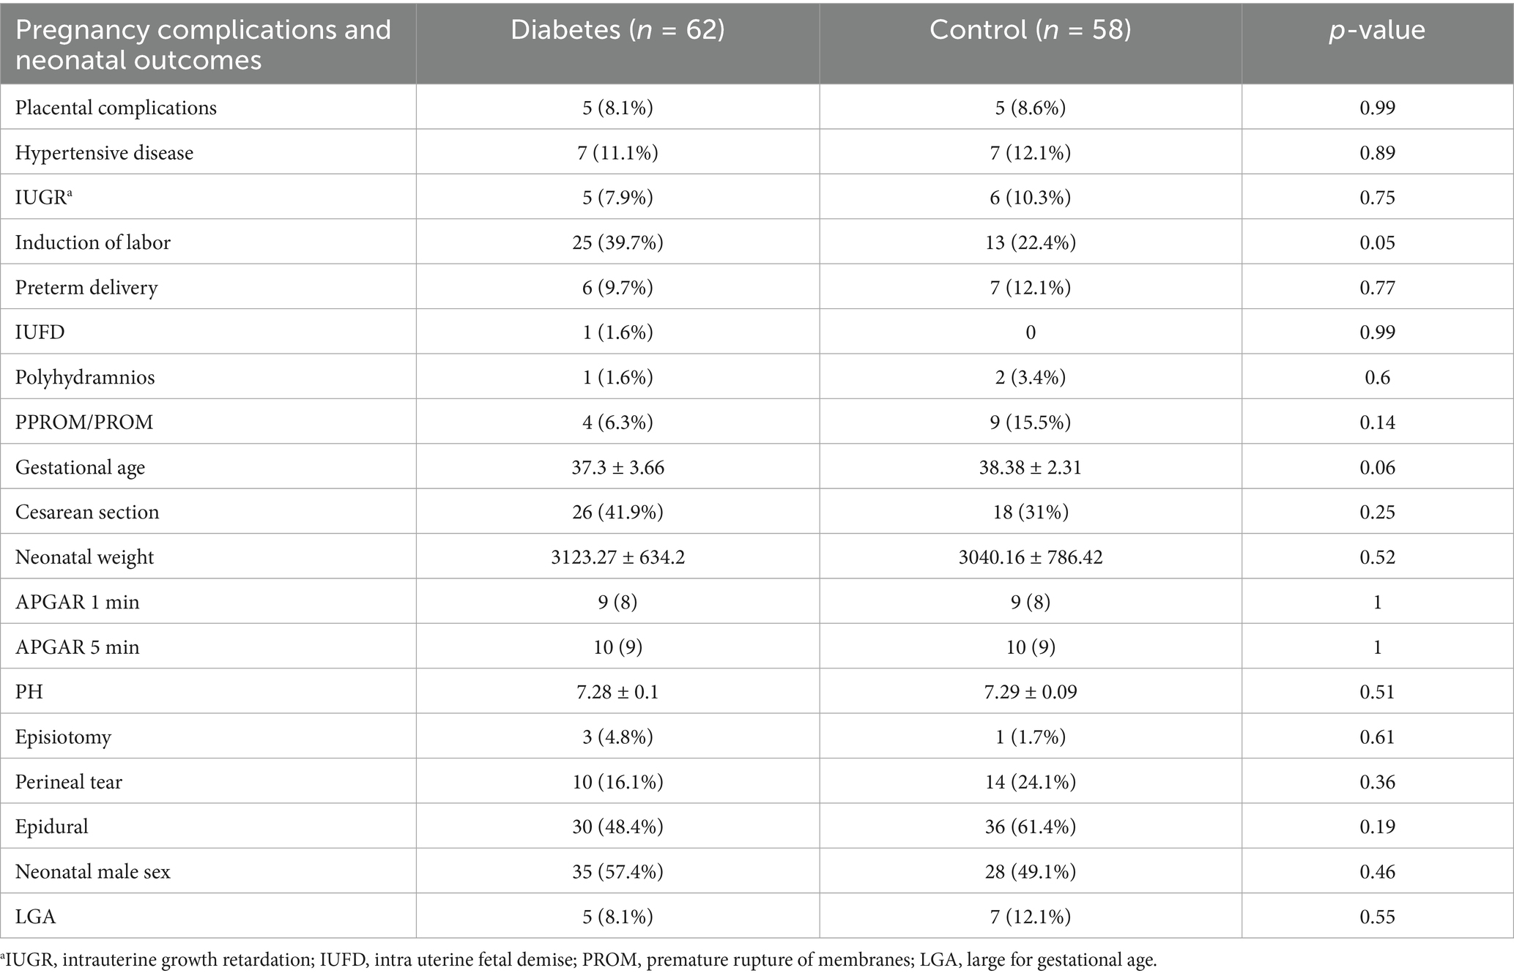
Task: Click the Neonatal weight control value 3040.16 ± 786.42
Action: pyautogui.click(x=1030, y=557)
